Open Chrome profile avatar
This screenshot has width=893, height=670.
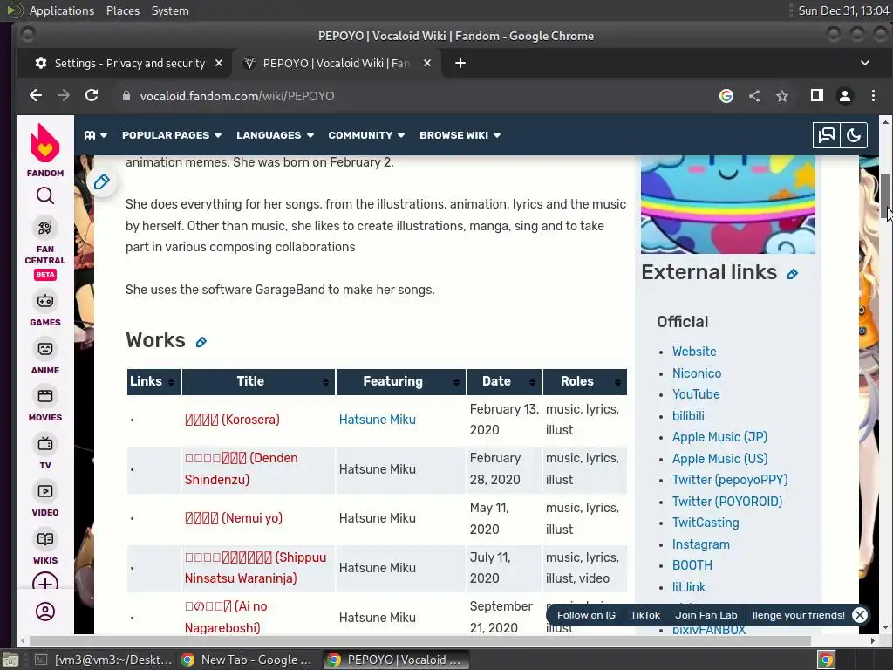coord(845,96)
